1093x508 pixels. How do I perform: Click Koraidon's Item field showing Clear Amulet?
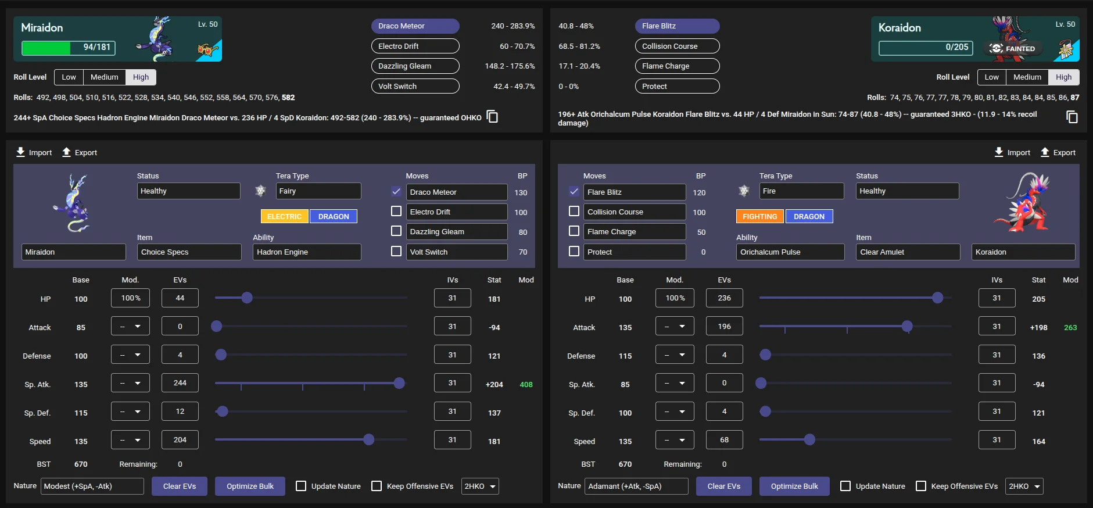tap(908, 252)
